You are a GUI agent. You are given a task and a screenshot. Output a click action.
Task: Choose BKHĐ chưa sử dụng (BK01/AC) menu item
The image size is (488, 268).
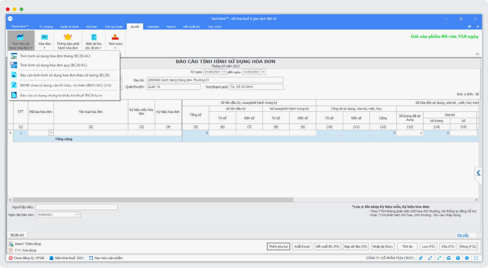pos(65,85)
